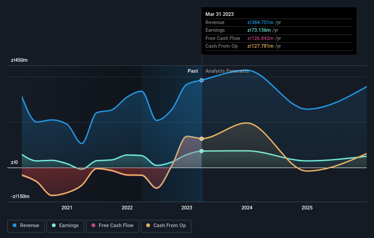Click the zł127.781m cash from op value
The width and height of the screenshot is (374, 238).
261,46
